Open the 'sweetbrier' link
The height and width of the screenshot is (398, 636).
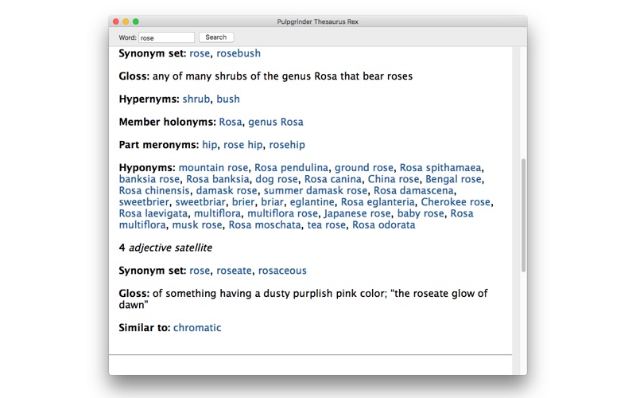(x=144, y=202)
